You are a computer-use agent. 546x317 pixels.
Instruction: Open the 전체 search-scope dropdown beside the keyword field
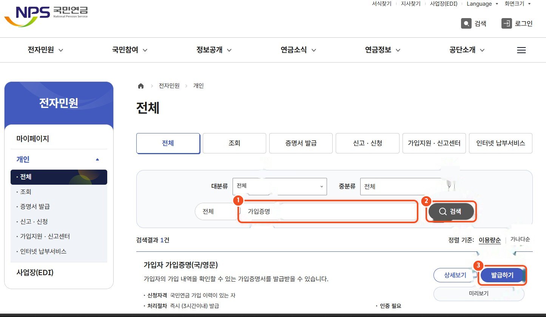(216, 211)
